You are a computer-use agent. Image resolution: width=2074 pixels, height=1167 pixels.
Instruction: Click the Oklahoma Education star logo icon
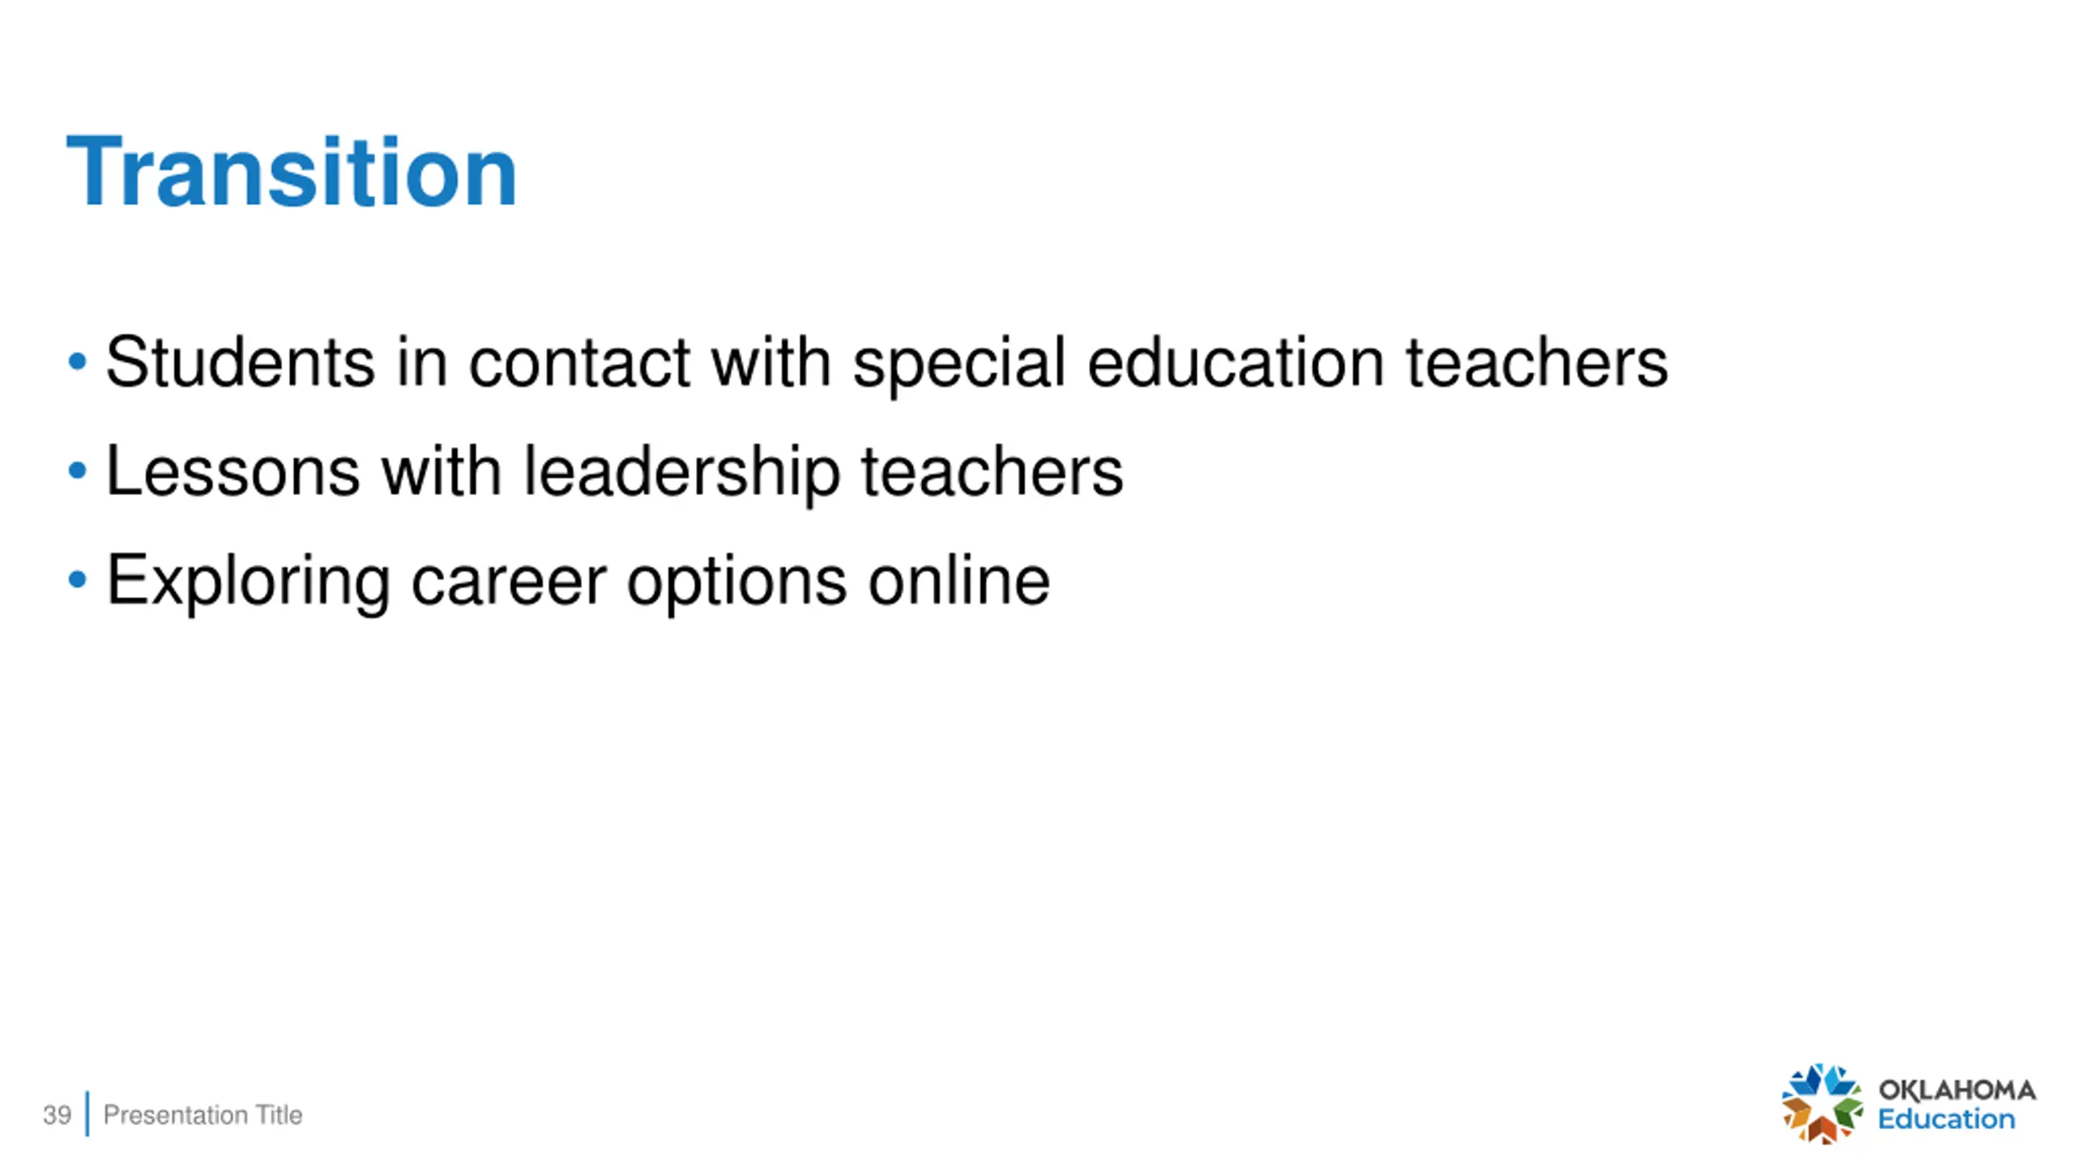pyautogui.click(x=1821, y=1104)
